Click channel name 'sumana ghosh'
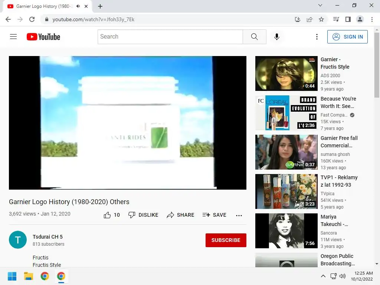The height and width of the screenshot is (285, 380). (x=335, y=154)
